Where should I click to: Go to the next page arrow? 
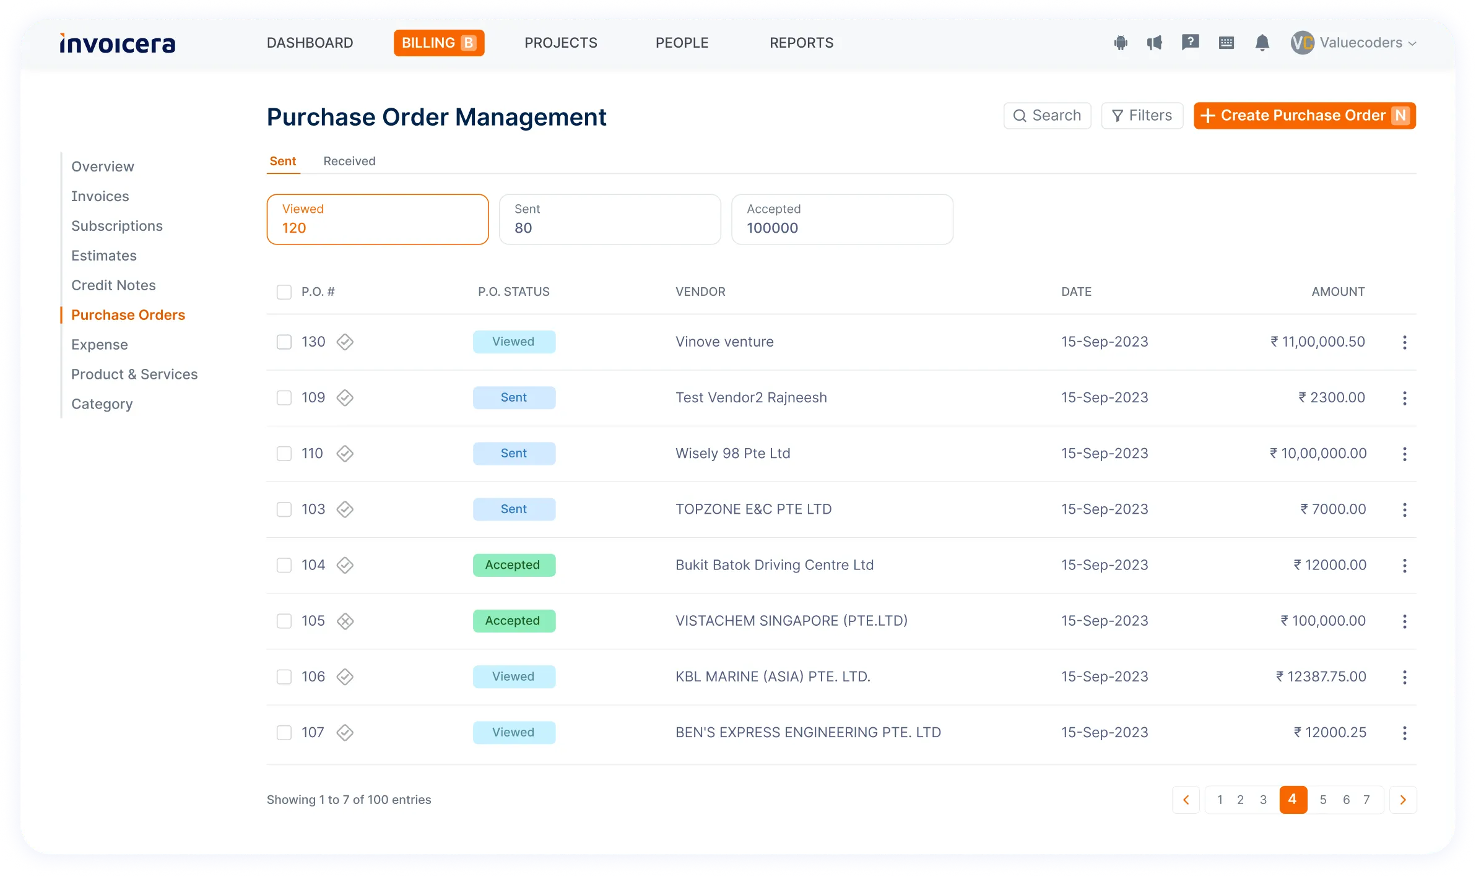1403,800
